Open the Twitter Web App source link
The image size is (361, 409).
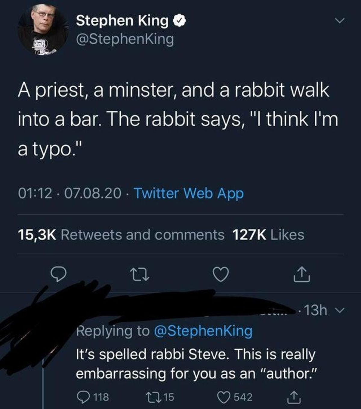click(189, 193)
